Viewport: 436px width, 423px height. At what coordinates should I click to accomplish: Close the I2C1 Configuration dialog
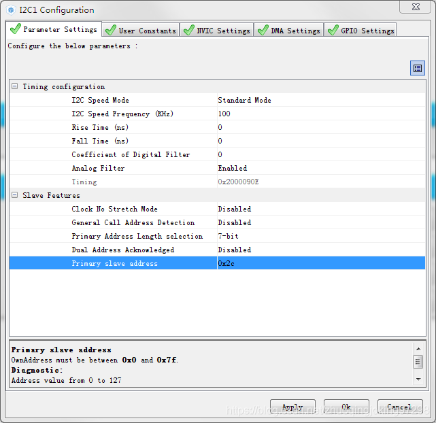click(x=415, y=7)
